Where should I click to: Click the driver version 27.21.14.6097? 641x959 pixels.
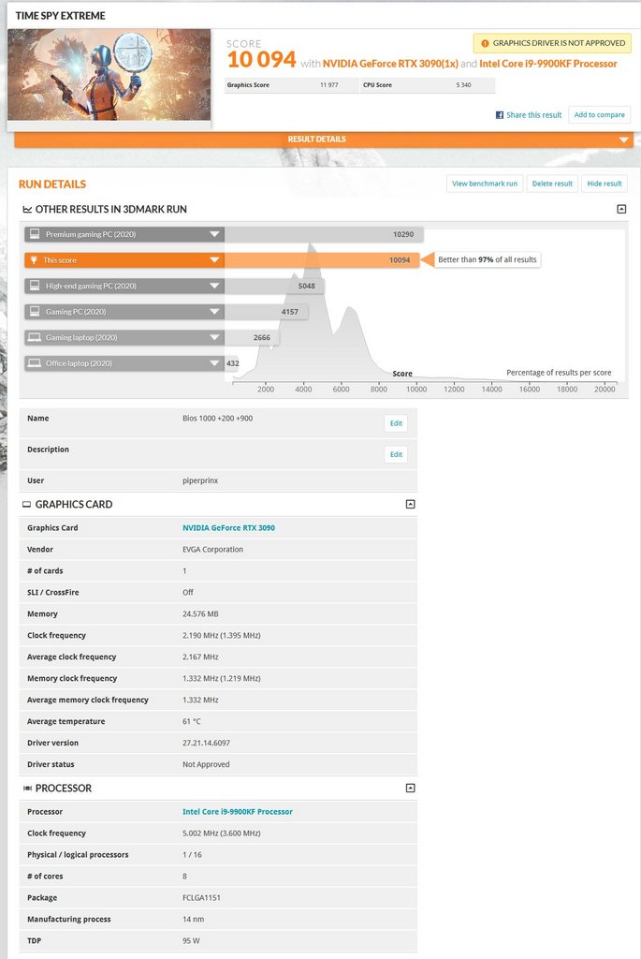point(206,743)
